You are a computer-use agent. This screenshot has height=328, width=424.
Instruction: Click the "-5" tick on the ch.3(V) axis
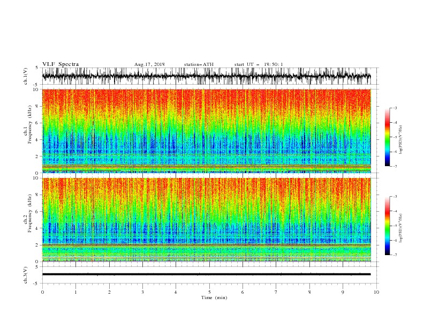36,284
